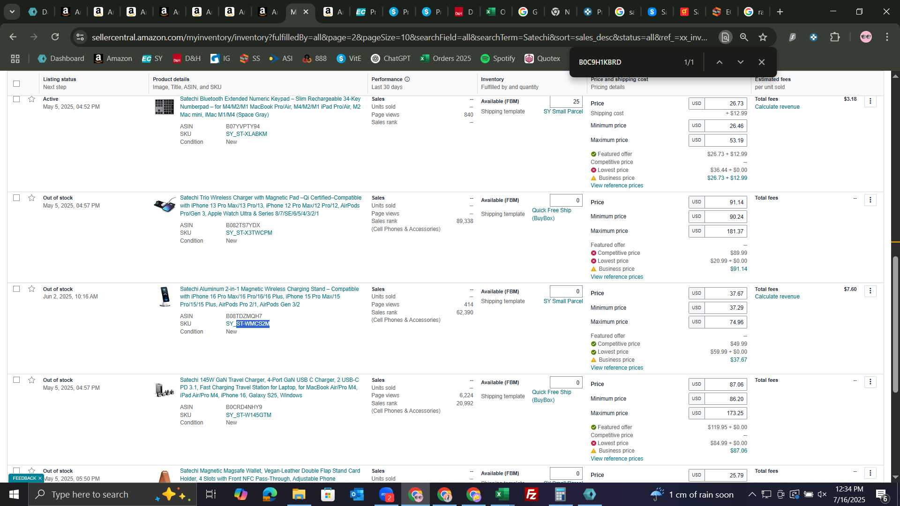The height and width of the screenshot is (506, 900).
Task: Open Performance info icon
Action: pos(407,79)
